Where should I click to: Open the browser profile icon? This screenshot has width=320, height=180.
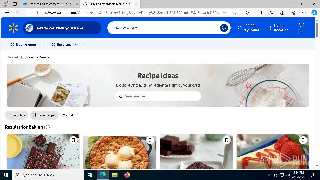pos(5,4)
